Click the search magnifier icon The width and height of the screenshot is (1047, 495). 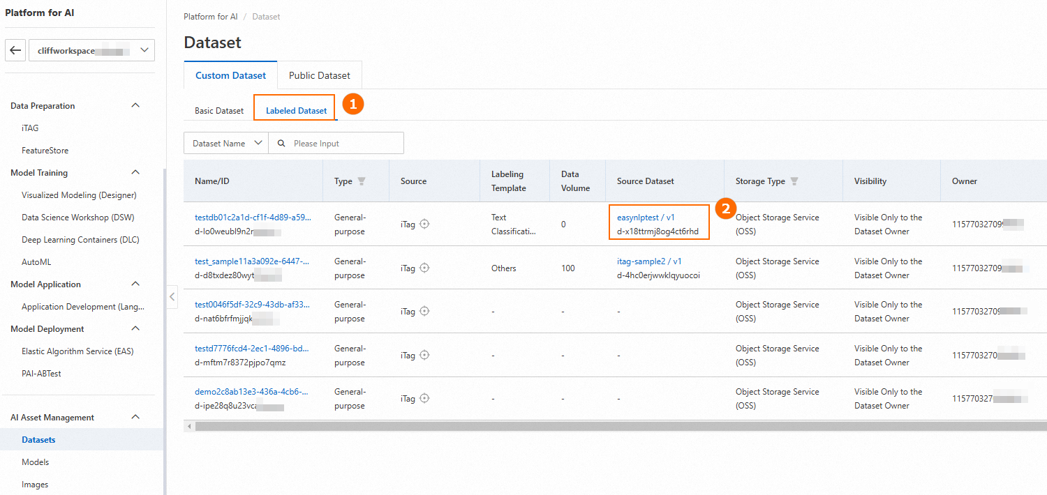[281, 143]
